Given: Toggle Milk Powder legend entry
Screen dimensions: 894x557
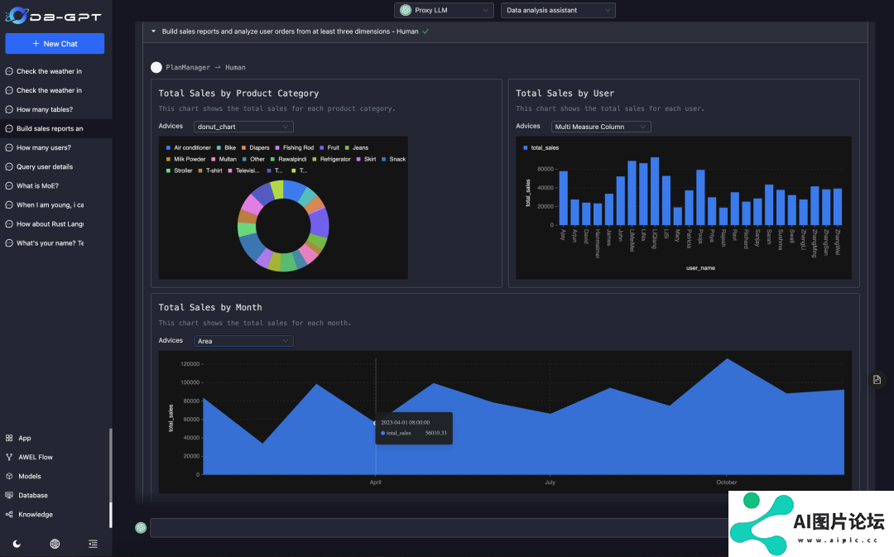Looking at the screenshot, I should tap(185, 159).
